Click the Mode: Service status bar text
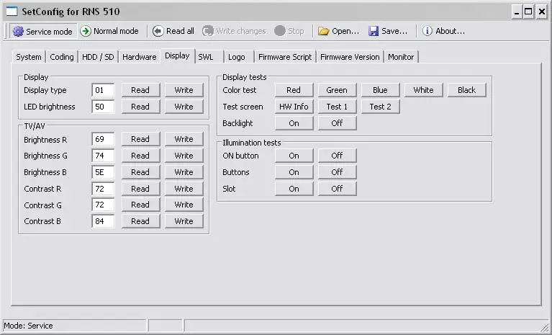This screenshot has width=552, height=335. coord(28,326)
